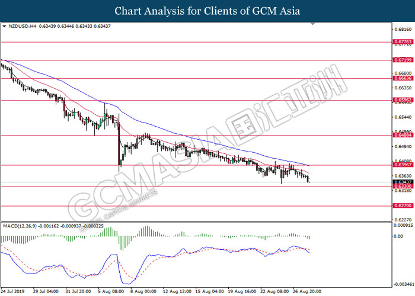Click the 0.63300 support level label
415x296 pixels.
tap(403, 186)
